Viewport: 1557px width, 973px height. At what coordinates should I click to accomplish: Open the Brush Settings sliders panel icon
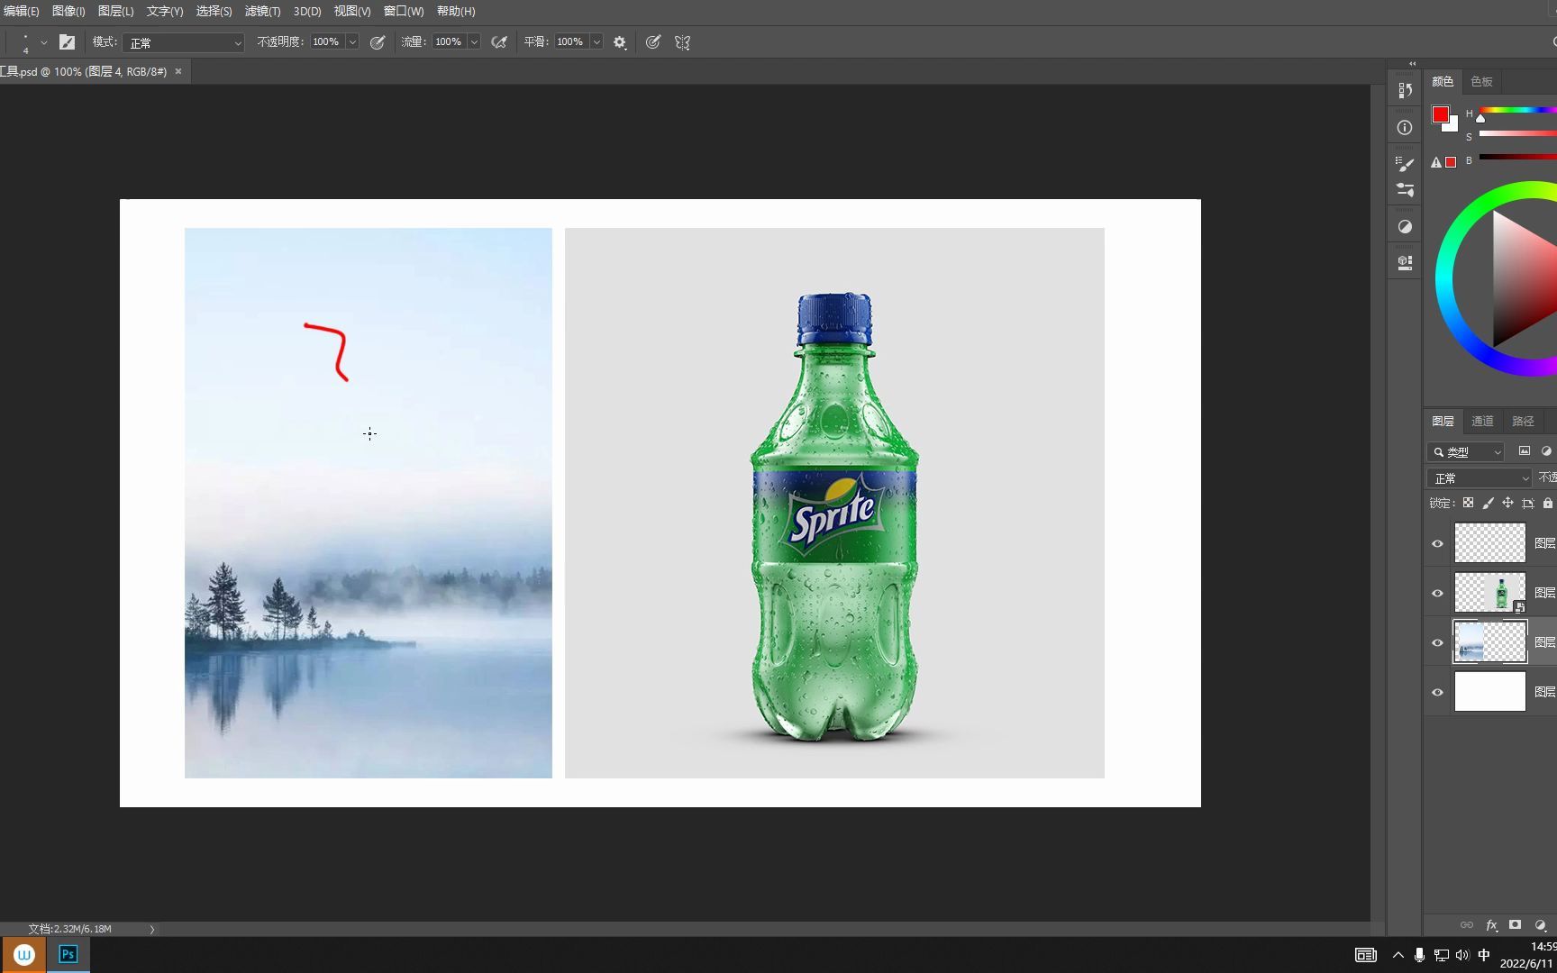(x=1405, y=190)
